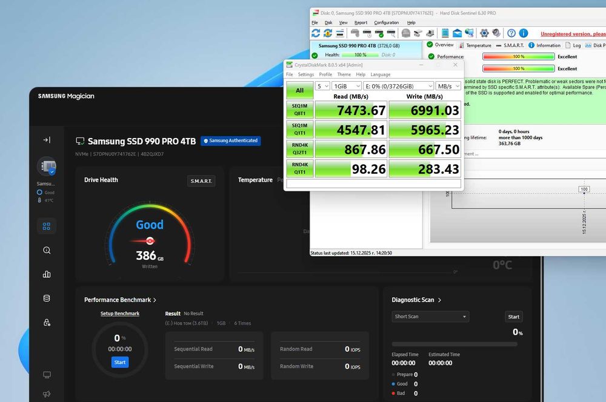Click the Samsung Authenticated badge
Screen dimensions: 606x402
click(x=231, y=140)
